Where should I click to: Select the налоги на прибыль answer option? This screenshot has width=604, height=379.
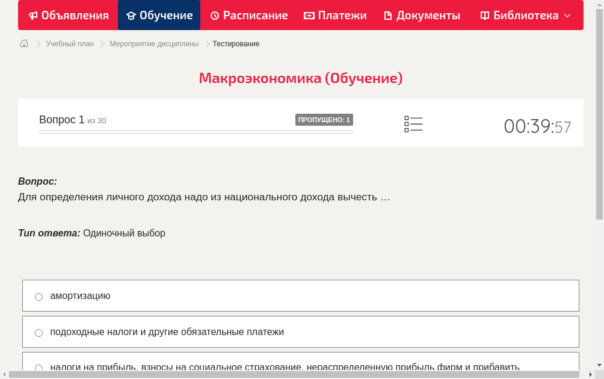click(39, 368)
